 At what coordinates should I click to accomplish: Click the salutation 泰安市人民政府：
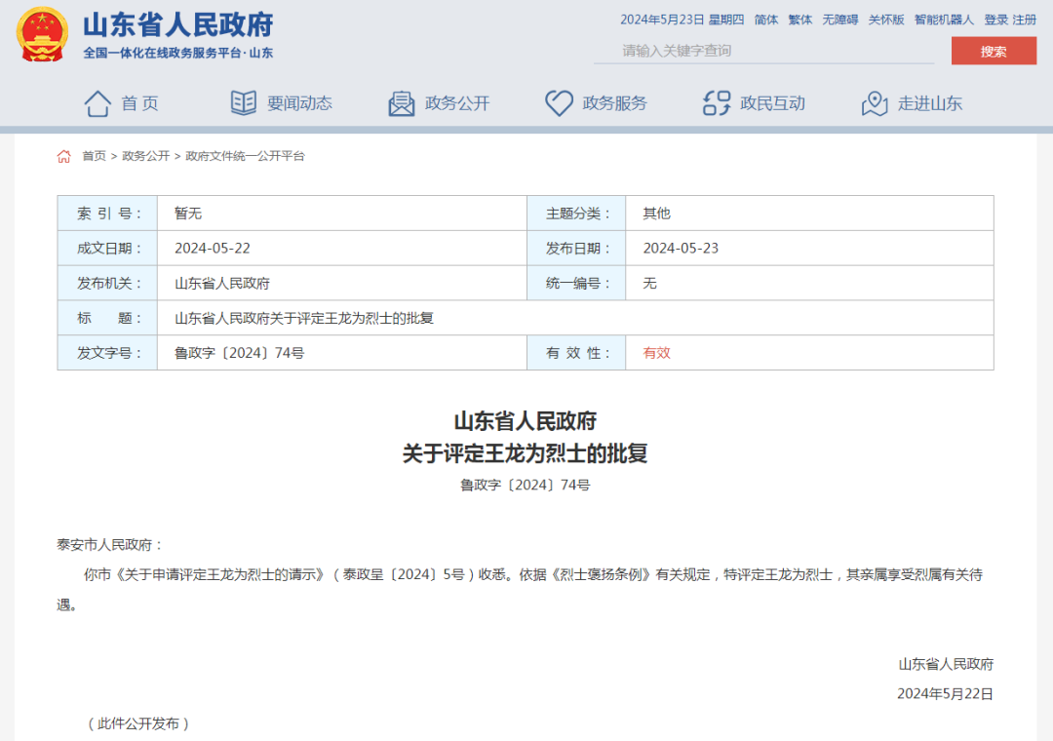[x=111, y=545]
